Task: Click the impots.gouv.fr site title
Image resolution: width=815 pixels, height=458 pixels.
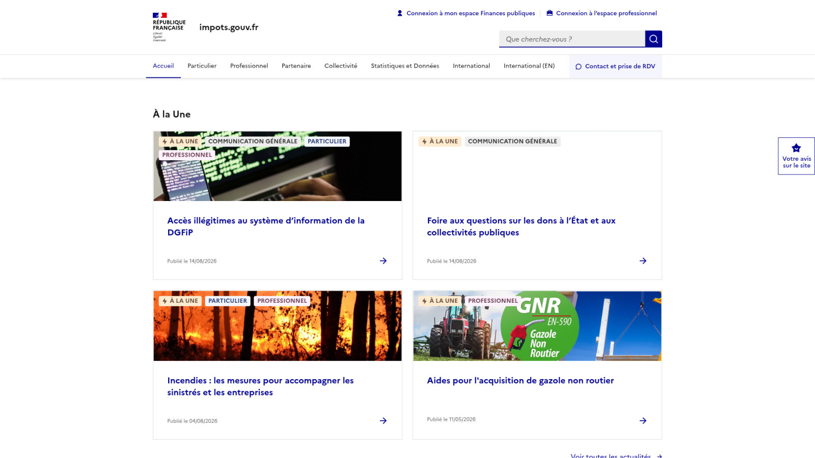Action: click(229, 27)
